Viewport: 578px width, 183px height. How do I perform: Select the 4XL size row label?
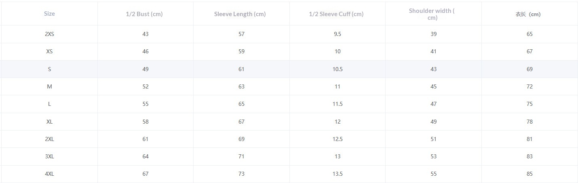click(49, 174)
